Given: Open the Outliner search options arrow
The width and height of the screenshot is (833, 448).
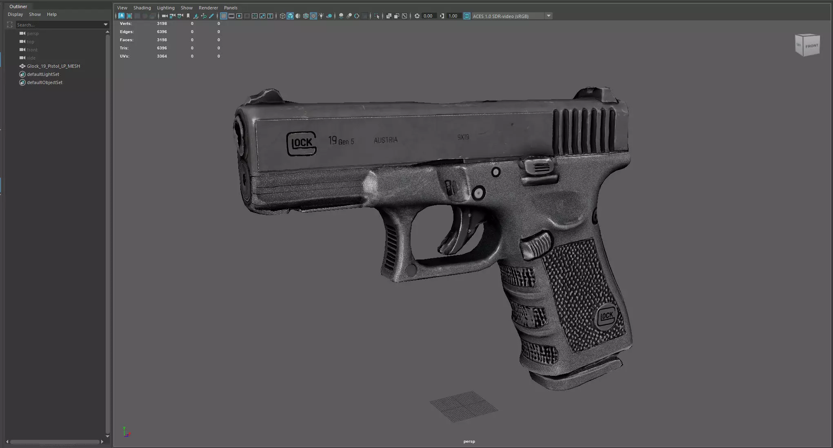Looking at the screenshot, I should click(106, 25).
